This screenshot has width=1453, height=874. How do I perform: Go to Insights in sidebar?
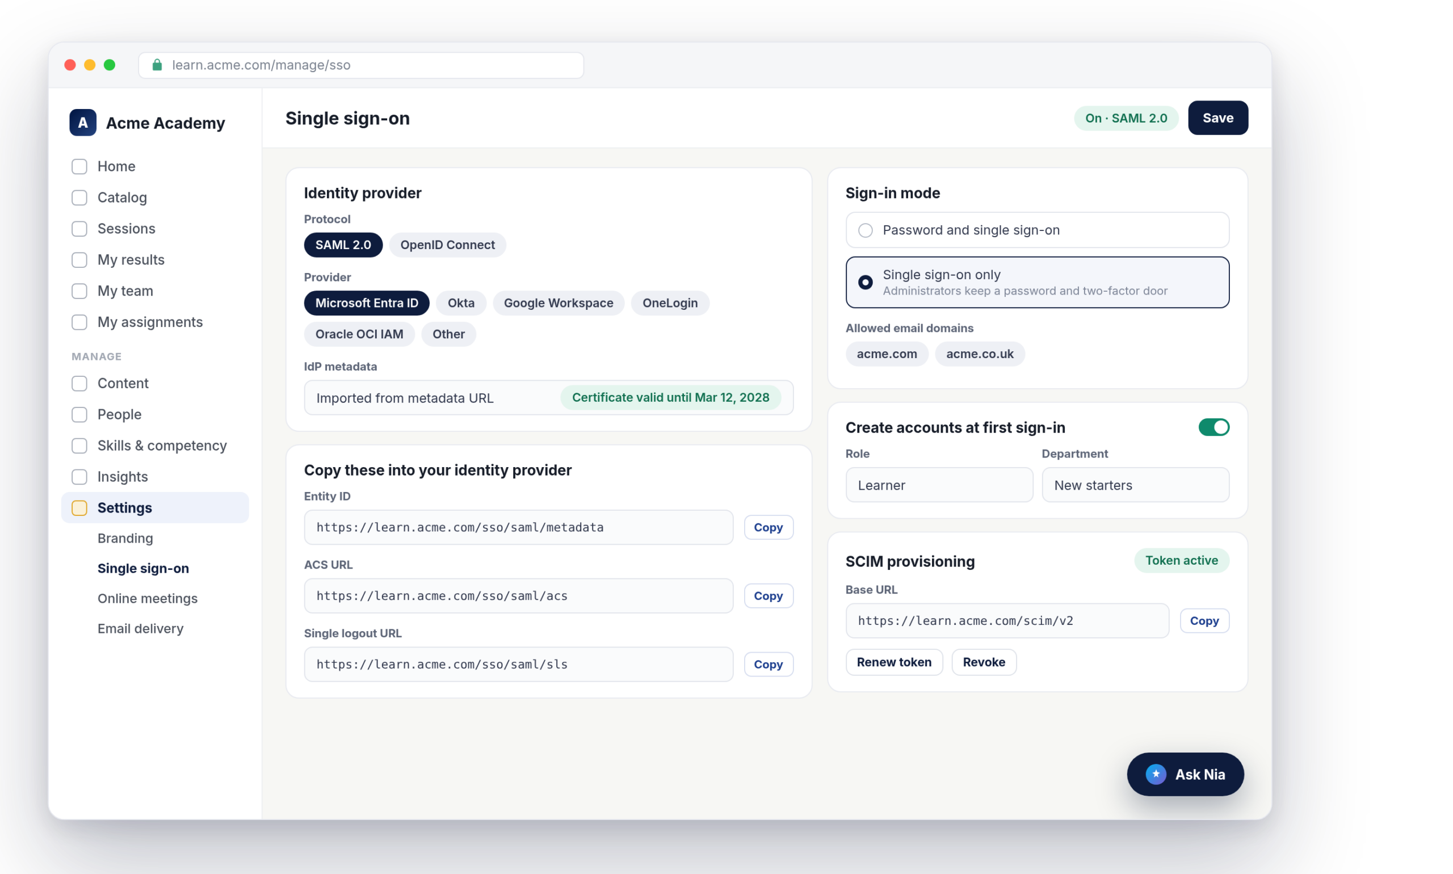[x=155, y=477]
